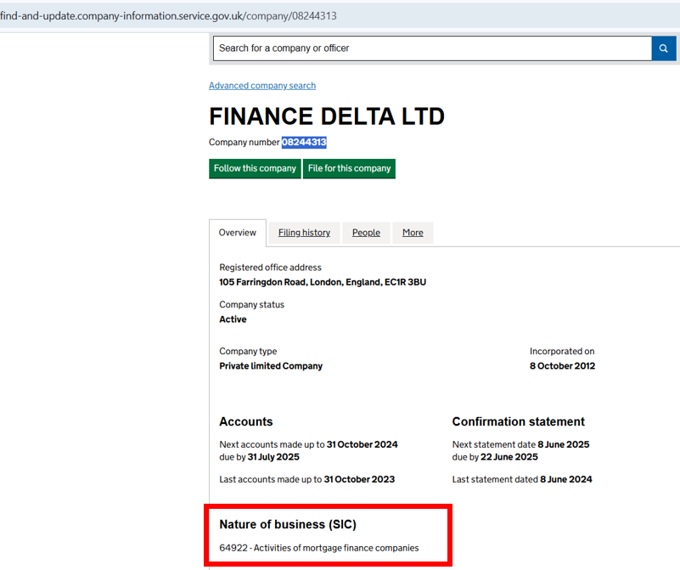Select the Overview tab
Screen dimensions: 680x570
[x=238, y=233]
